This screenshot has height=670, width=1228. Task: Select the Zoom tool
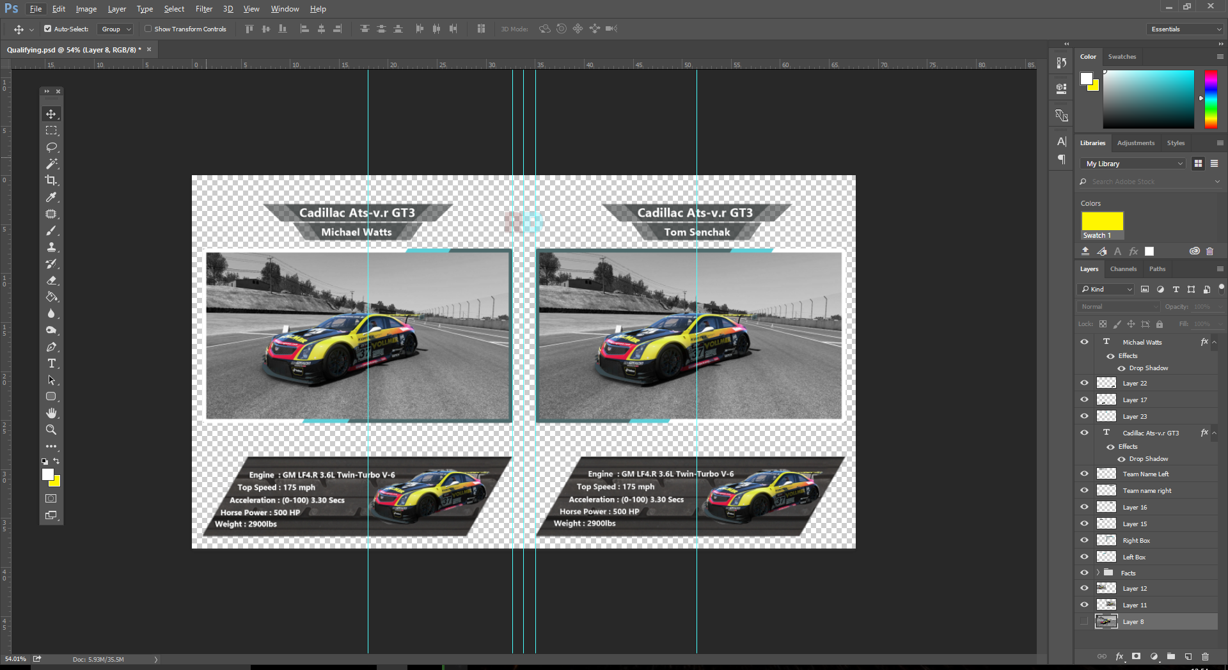51,430
